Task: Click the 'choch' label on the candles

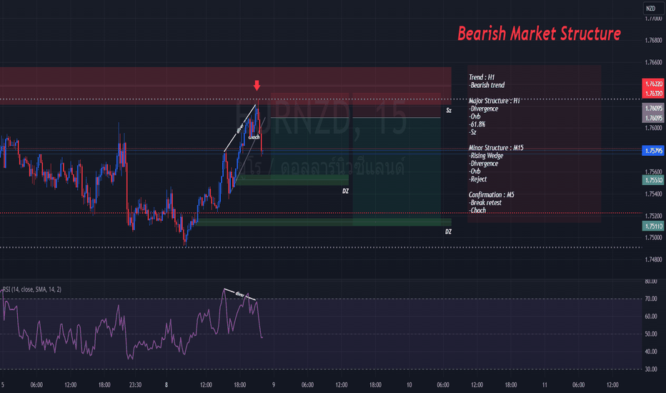Action: (x=254, y=137)
